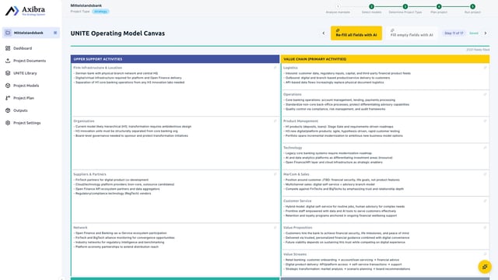Click the edit icon of Value Proposition

[x=485, y=228]
